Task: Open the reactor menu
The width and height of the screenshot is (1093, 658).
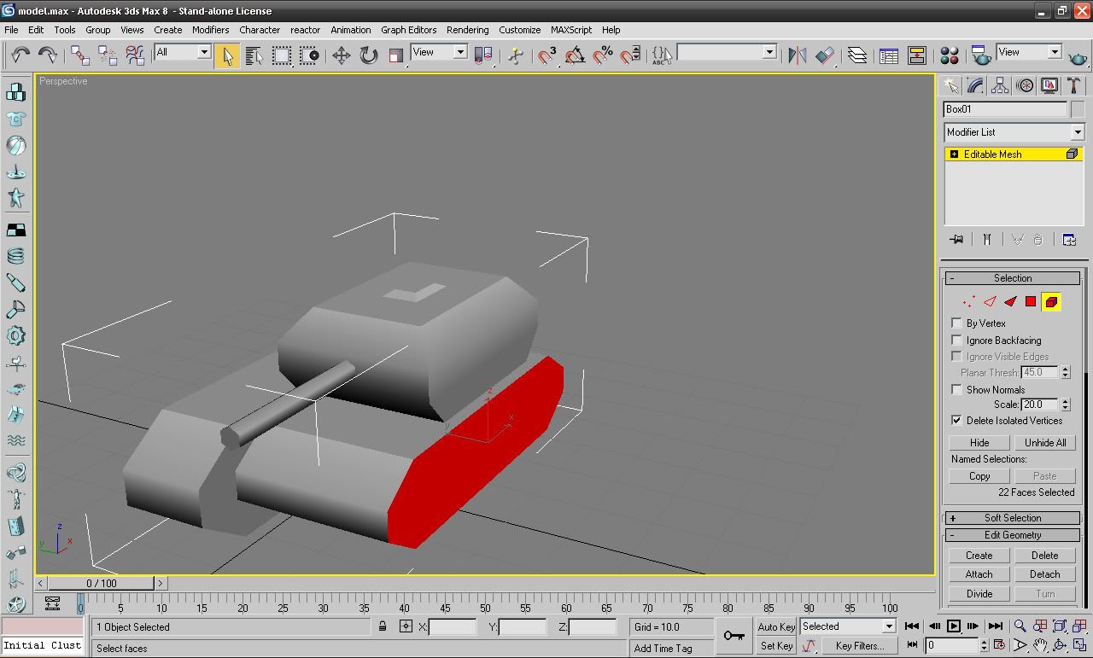Action: point(305,30)
